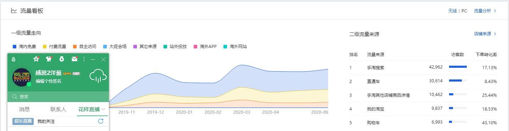The width and height of the screenshot is (509, 131).
Task: Toggle the 自主访问 legend series
Action: coord(85,47)
